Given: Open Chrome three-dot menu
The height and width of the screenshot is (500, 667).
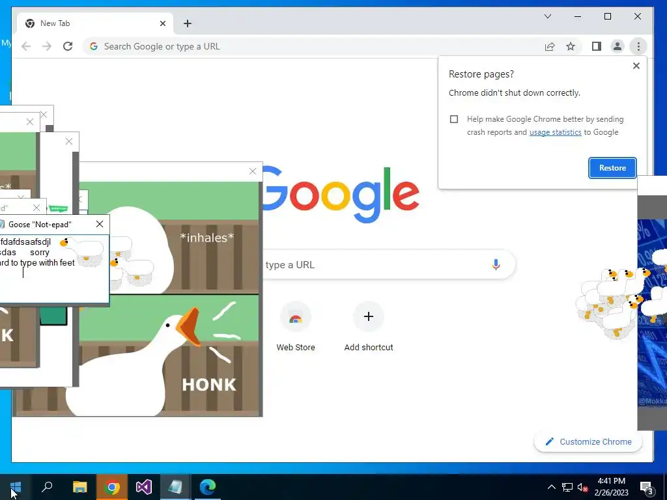Looking at the screenshot, I should [638, 46].
